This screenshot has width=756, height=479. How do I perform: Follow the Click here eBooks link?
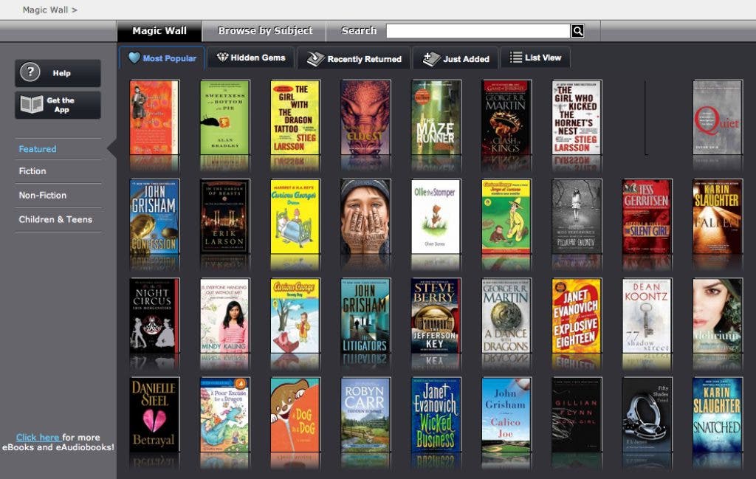coord(38,438)
